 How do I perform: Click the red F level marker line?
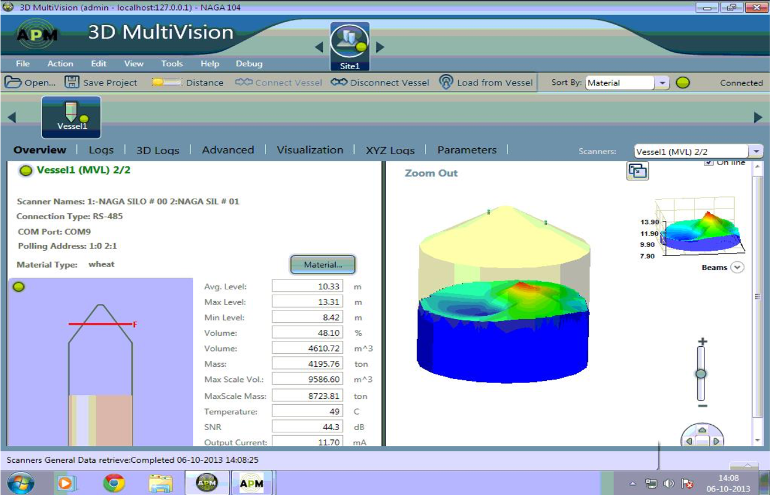pyautogui.click(x=100, y=324)
